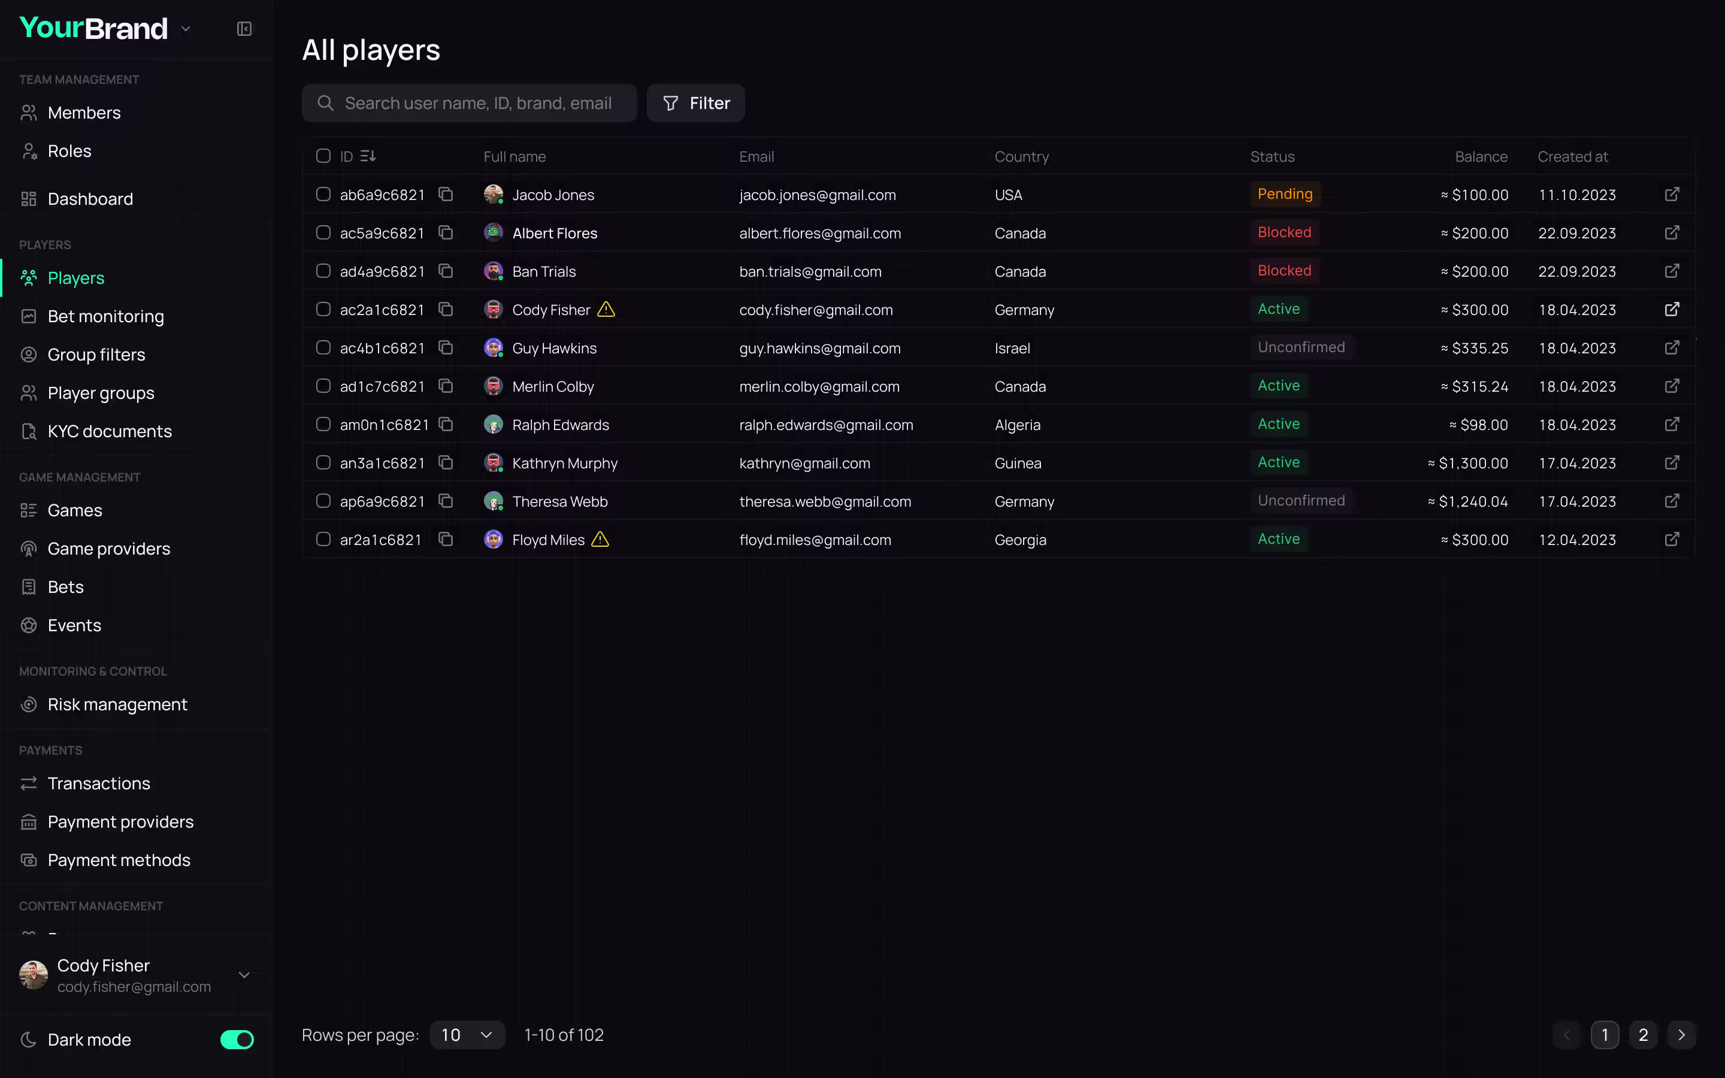Click the Filter button
The height and width of the screenshot is (1078, 1725).
point(695,102)
